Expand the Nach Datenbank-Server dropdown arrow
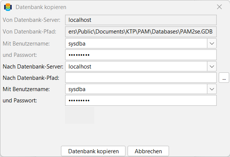Image resolution: width=230 pixels, height=157 pixels. coord(212,66)
